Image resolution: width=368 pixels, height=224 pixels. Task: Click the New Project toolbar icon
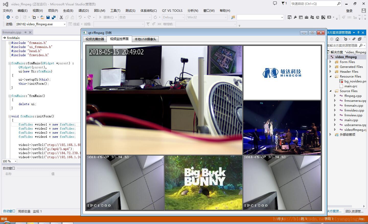pyautogui.click(x=34, y=17)
